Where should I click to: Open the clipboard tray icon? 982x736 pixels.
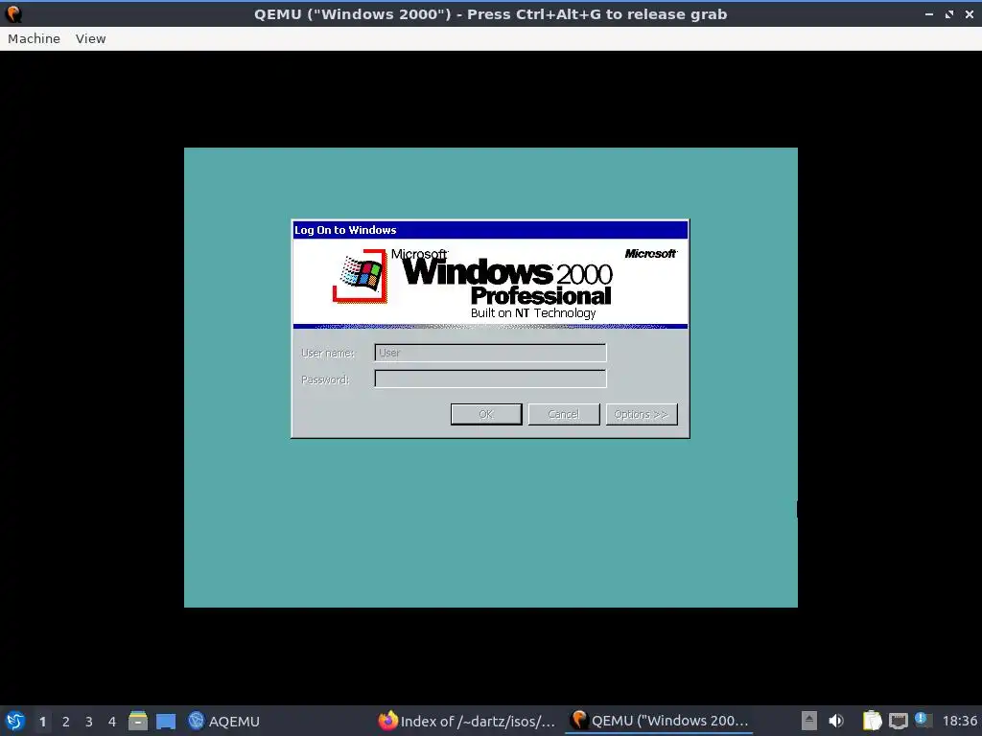click(872, 721)
